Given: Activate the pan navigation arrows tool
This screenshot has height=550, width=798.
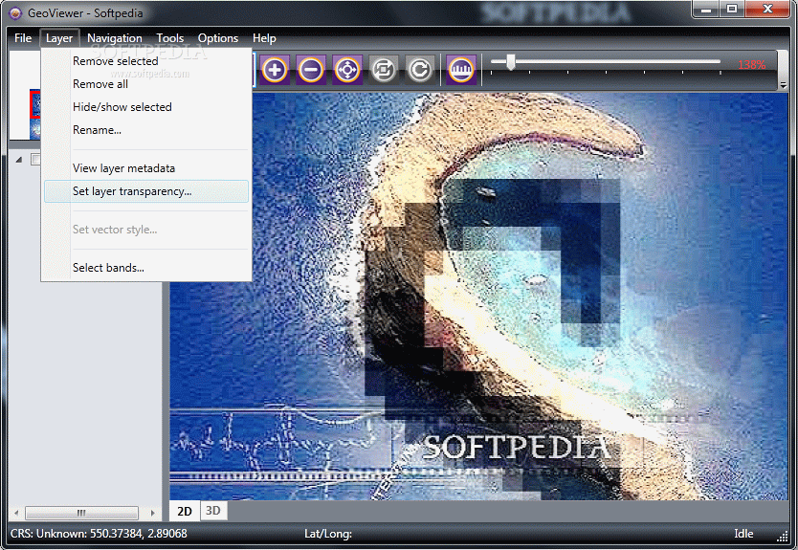Looking at the screenshot, I should coord(347,69).
